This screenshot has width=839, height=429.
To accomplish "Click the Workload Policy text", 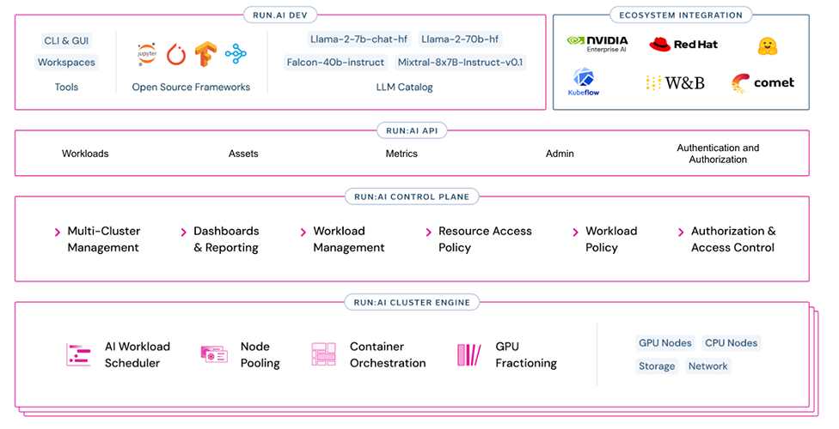I will (611, 239).
